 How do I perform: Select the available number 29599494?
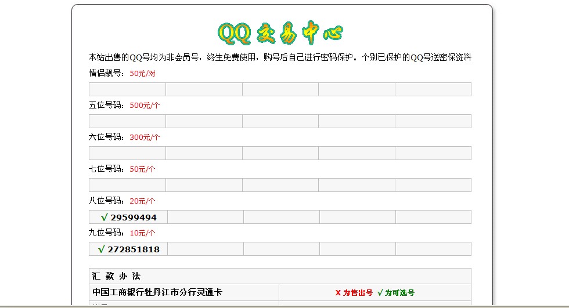point(134,218)
